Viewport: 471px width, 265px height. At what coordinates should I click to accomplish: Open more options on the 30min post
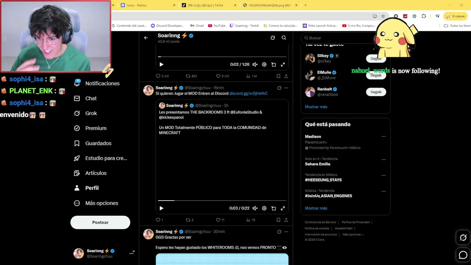[x=286, y=232]
